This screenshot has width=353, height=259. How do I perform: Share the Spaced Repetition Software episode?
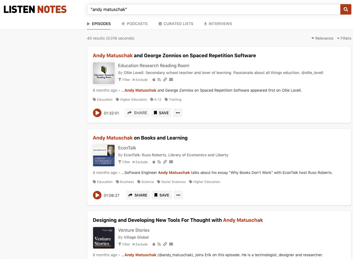137,113
